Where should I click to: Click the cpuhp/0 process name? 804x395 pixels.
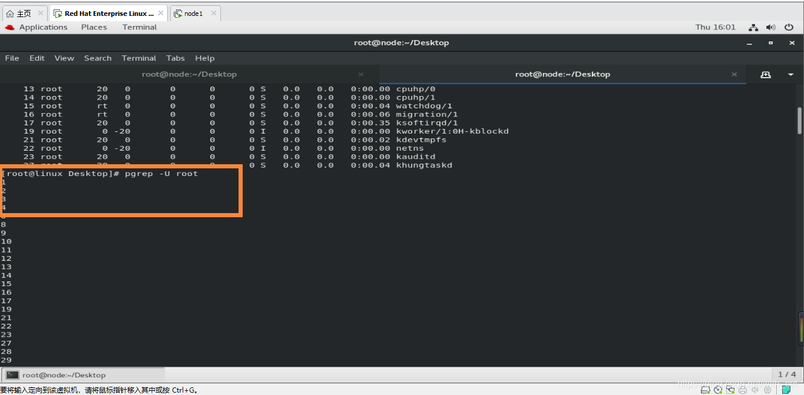pyautogui.click(x=415, y=89)
